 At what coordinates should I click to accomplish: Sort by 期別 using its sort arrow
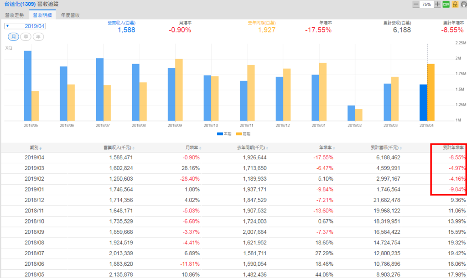(x=41, y=148)
